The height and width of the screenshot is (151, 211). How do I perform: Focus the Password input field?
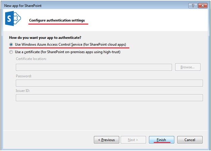(x=109, y=83)
